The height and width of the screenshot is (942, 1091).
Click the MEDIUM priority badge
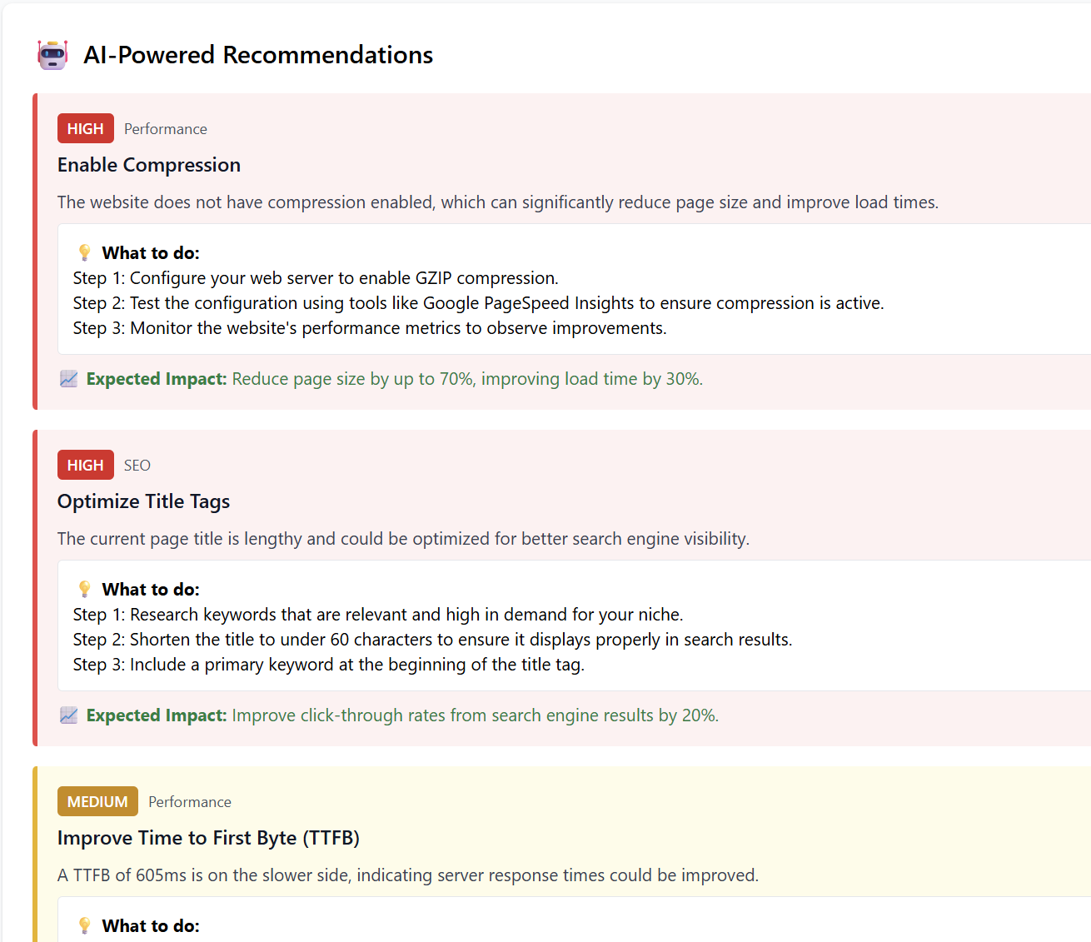click(97, 802)
